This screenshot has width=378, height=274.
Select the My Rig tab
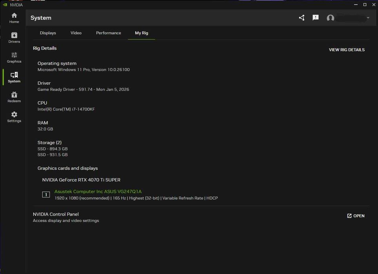(x=142, y=33)
